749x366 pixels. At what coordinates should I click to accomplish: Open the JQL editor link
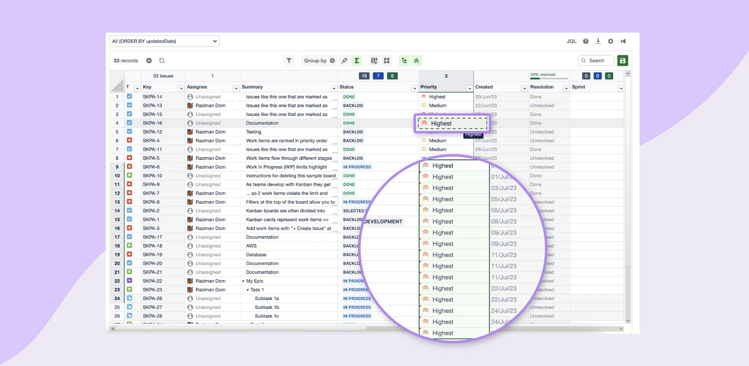click(571, 41)
